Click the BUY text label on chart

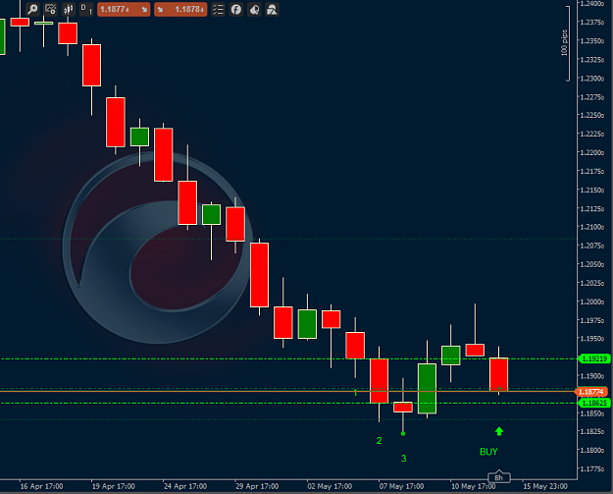pyautogui.click(x=488, y=452)
